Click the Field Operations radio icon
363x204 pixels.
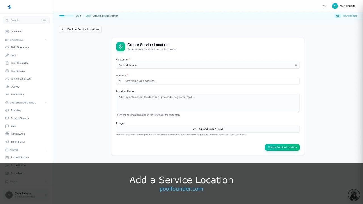(7, 47)
